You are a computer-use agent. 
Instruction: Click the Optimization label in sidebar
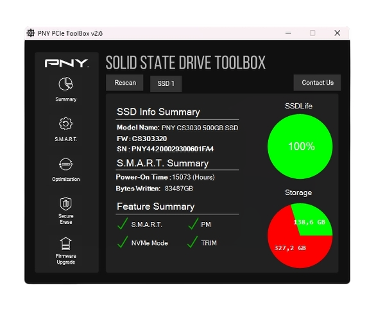click(66, 179)
